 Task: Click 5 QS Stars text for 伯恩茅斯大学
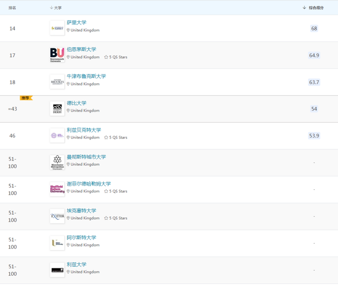coord(118,57)
